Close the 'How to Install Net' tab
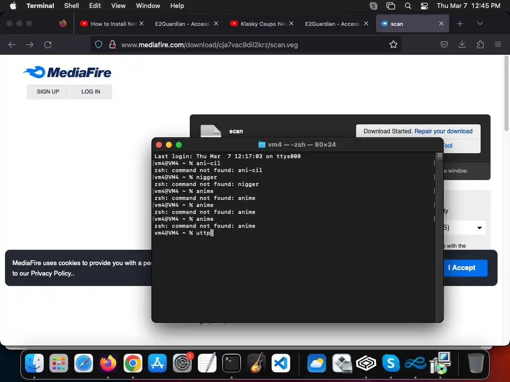This screenshot has width=510, height=382. pos(141,23)
